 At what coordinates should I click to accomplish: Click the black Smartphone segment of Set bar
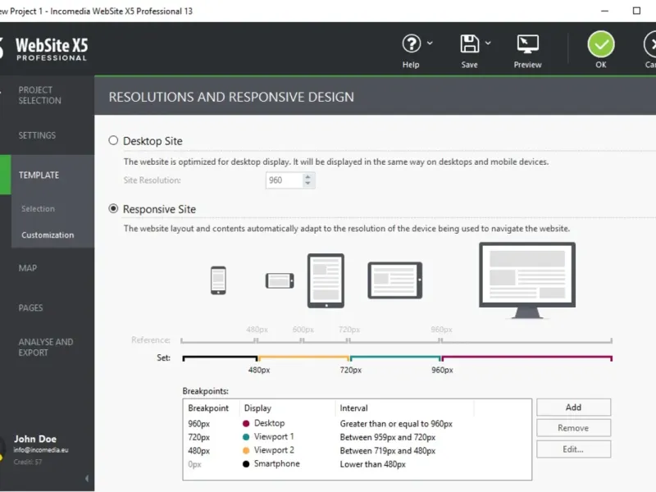pyautogui.click(x=220, y=358)
